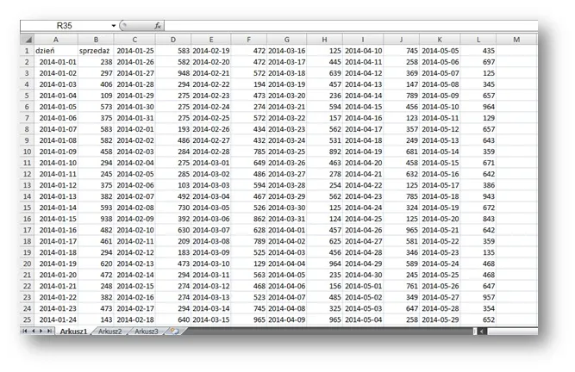Image resolution: width=575 pixels, height=372 pixels.
Task: Click cell with date 2014-05-29
Action: tap(440, 319)
